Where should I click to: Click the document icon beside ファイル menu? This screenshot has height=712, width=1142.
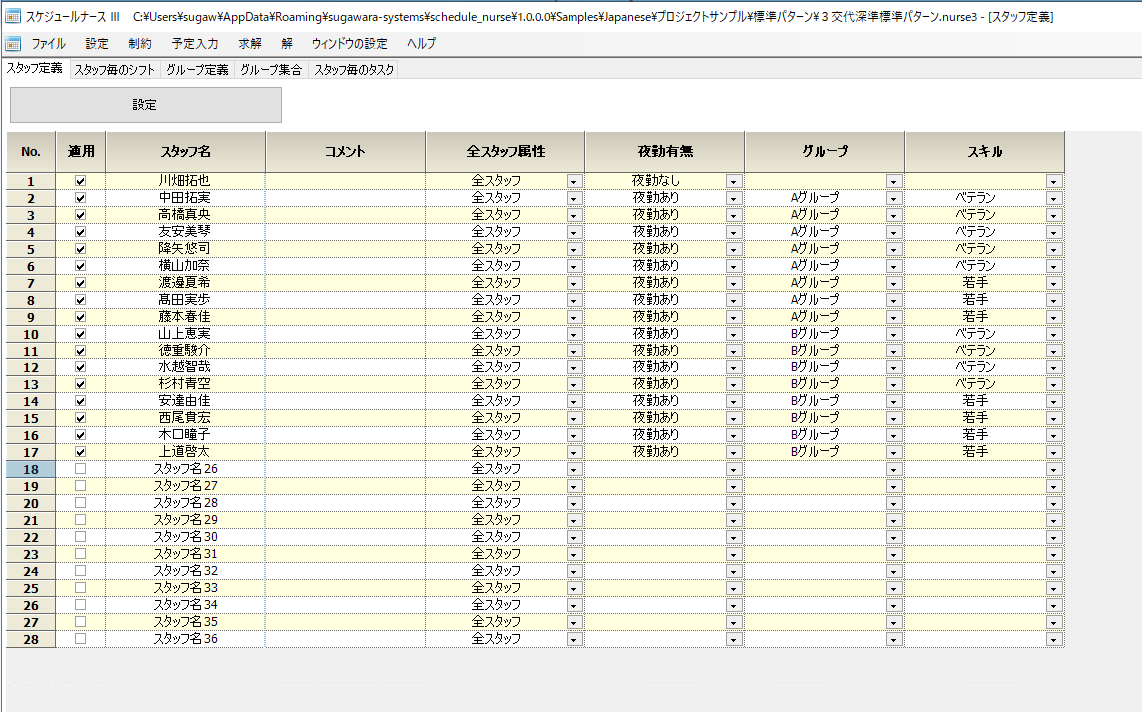tap(12, 44)
